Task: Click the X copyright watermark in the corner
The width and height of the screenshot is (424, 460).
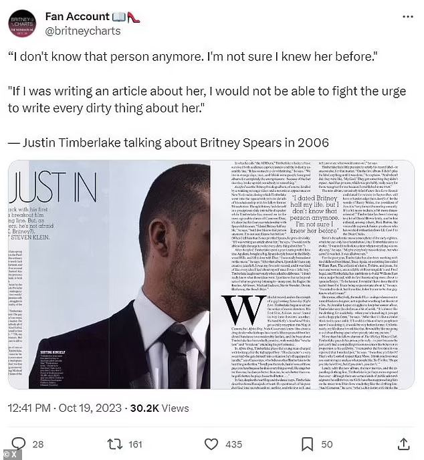Action: click(11, 455)
